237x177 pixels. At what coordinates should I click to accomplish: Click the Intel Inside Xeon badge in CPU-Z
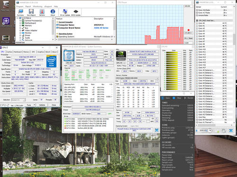click(x=51, y=62)
